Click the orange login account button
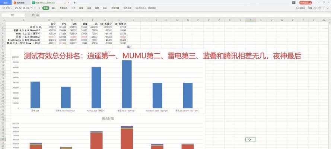Viewport: 331px width, 149px height. (305, 3)
